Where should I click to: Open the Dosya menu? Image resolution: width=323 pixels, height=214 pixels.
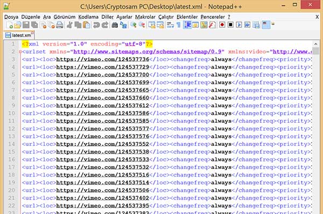click(11, 17)
